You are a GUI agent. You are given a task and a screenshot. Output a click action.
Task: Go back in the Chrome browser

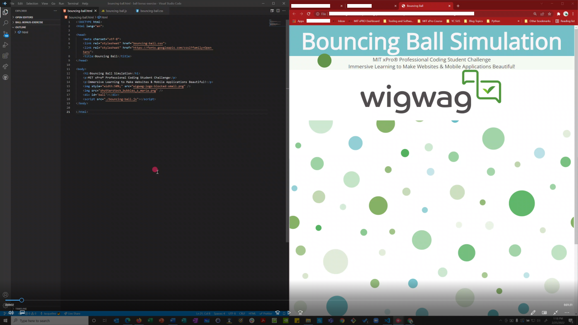[x=294, y=14]
